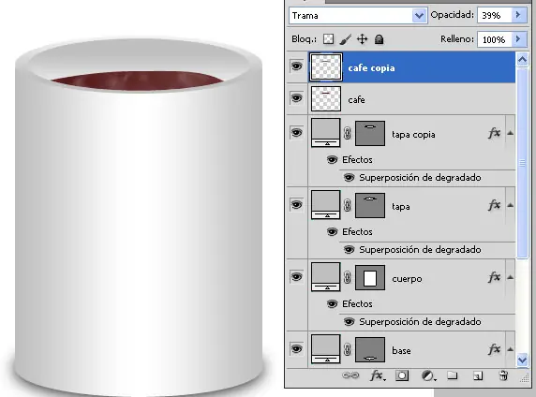Click cuerpo fill color thumbnail
536x397 pixels.
(325, 277)
